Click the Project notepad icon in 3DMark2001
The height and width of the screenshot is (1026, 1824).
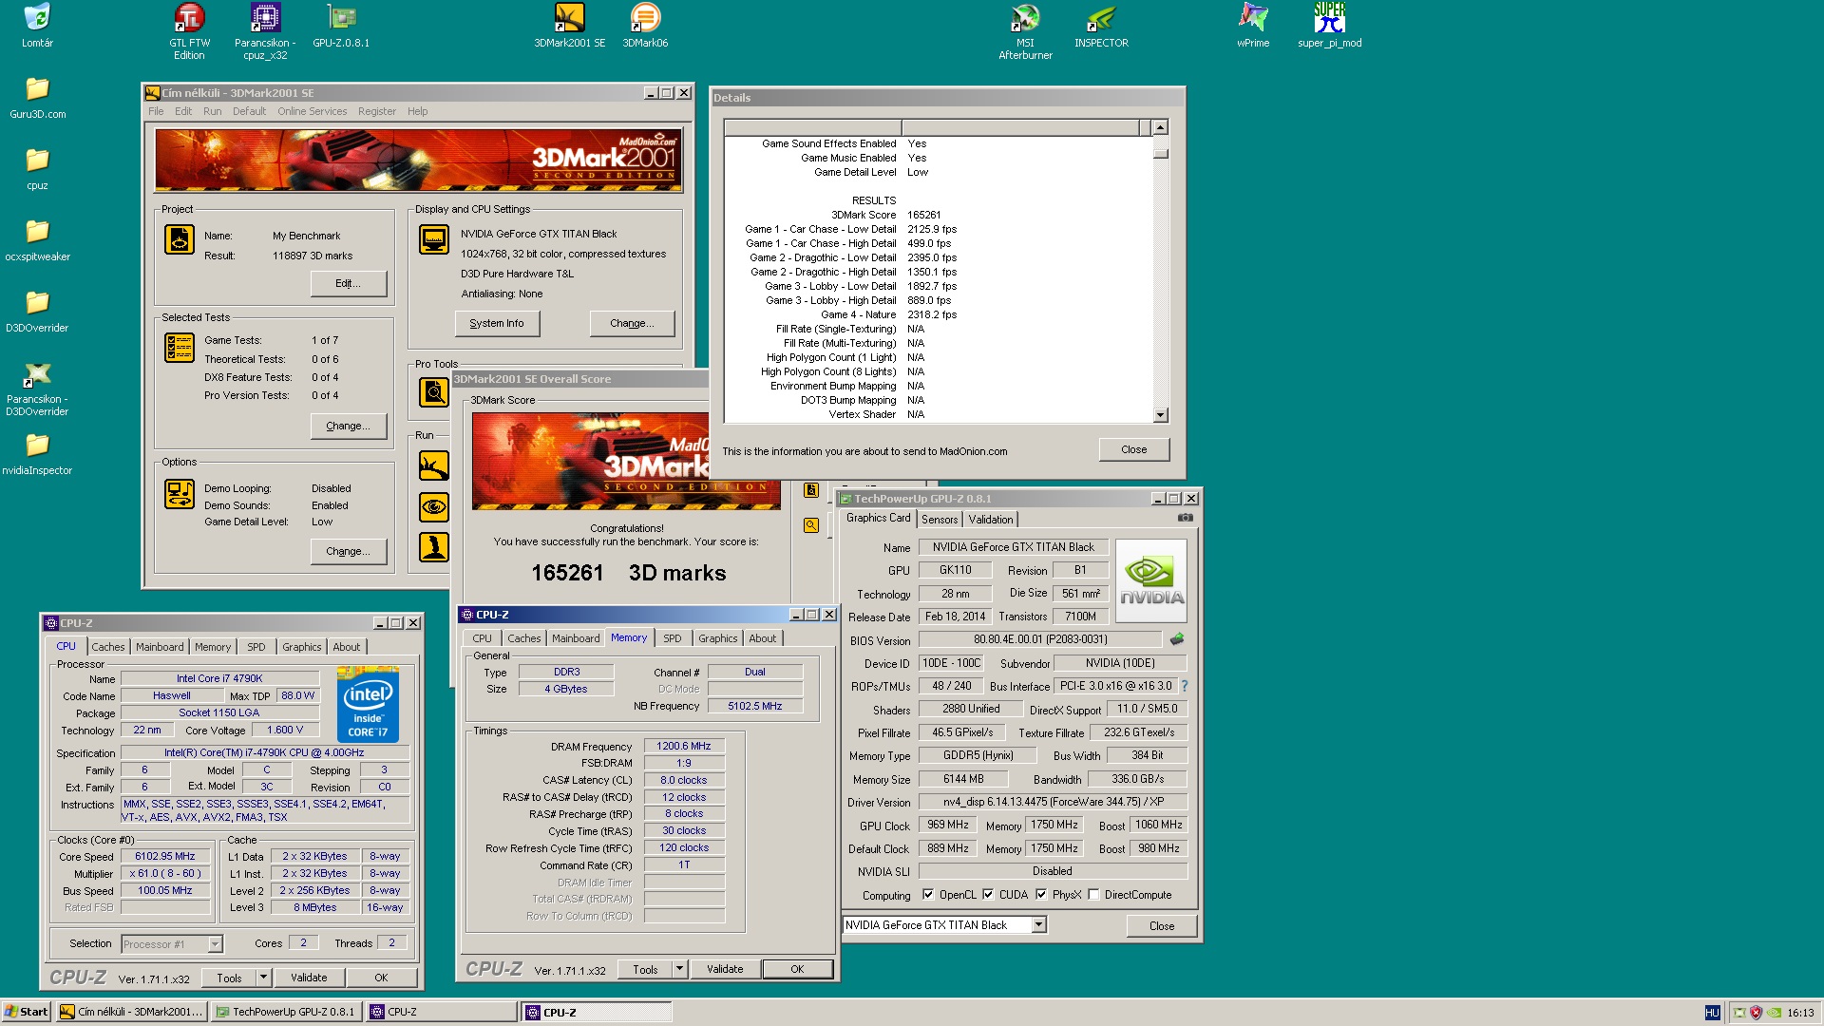click(179, 239)
